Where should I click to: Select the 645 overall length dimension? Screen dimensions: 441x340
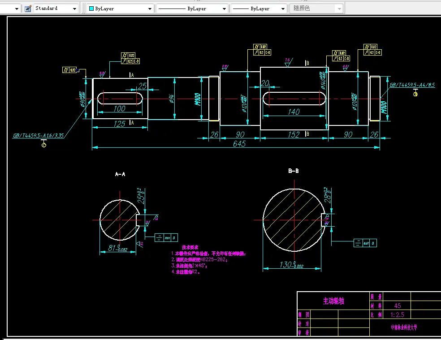pos(239,144)
